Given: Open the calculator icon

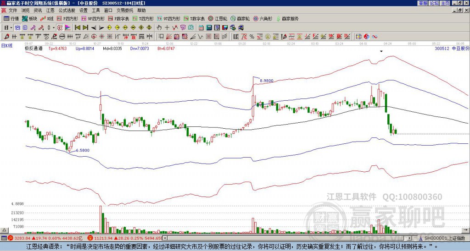Looking at the screenshot, I should pyautogui.click(x=209, y=28).
